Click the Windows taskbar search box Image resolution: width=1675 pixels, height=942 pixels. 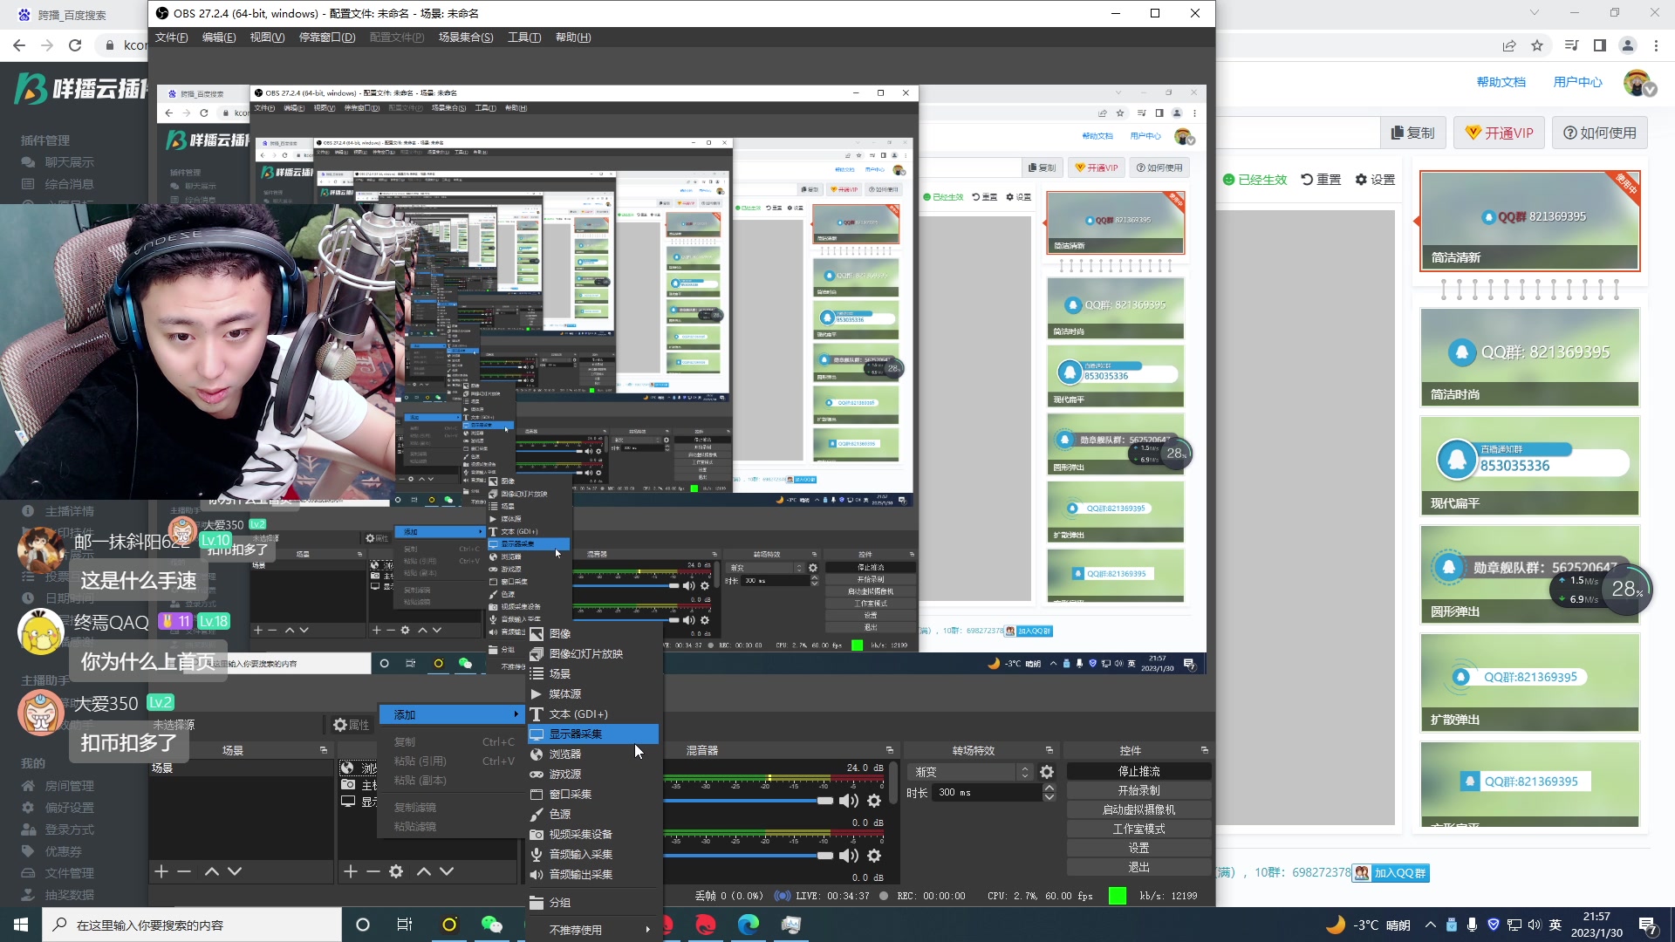point(192,925)
